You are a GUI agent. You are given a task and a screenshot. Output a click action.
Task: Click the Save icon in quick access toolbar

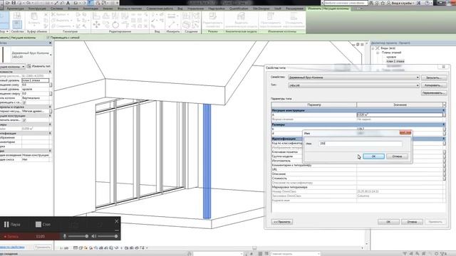(x=14, y=3)
